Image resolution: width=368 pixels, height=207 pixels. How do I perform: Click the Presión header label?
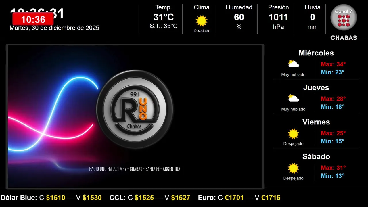click(x=278, y=7)
